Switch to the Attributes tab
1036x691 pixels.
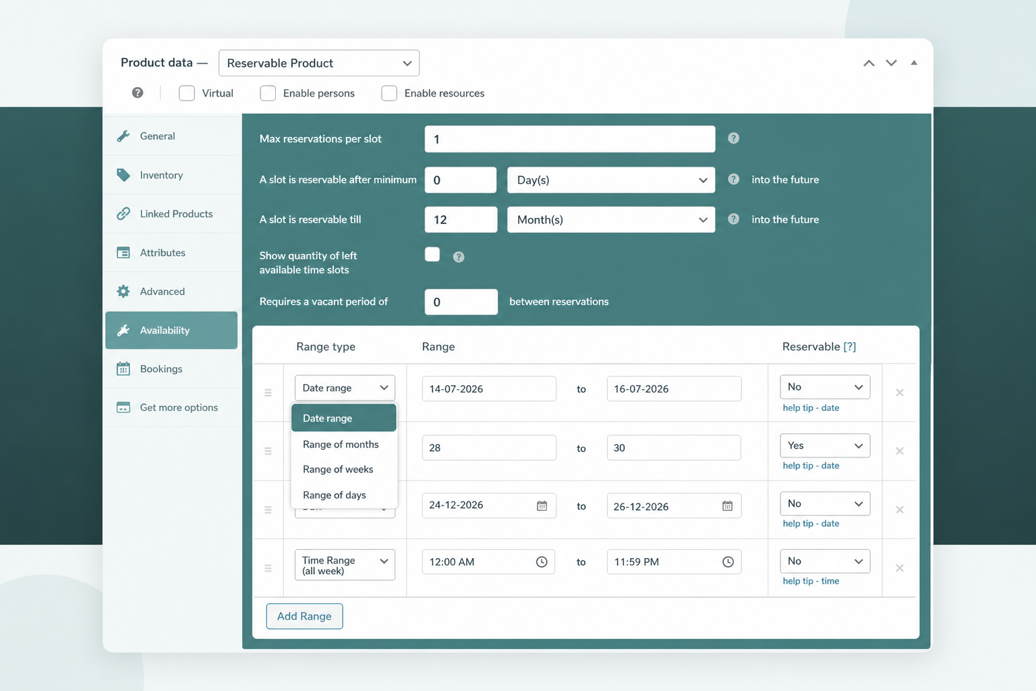pos(172,253)
